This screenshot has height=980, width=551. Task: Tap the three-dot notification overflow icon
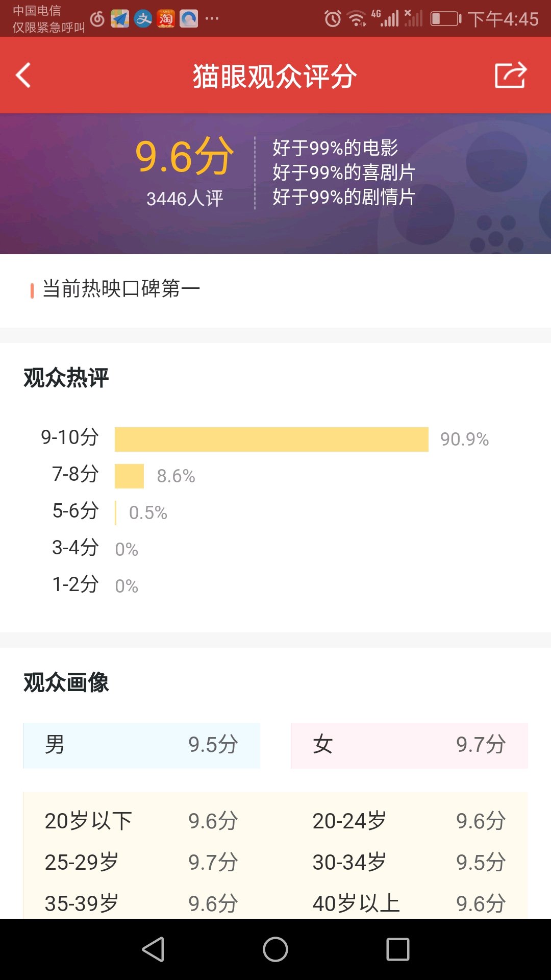click(212, 19)
